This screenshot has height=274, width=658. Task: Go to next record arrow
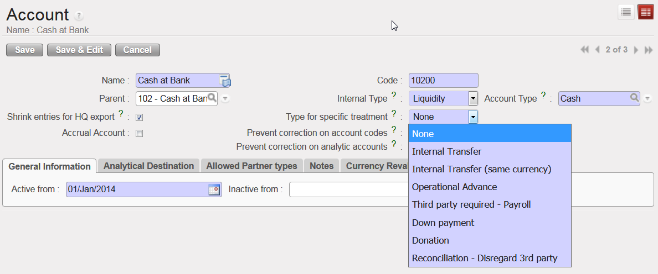tap(636, 50)
